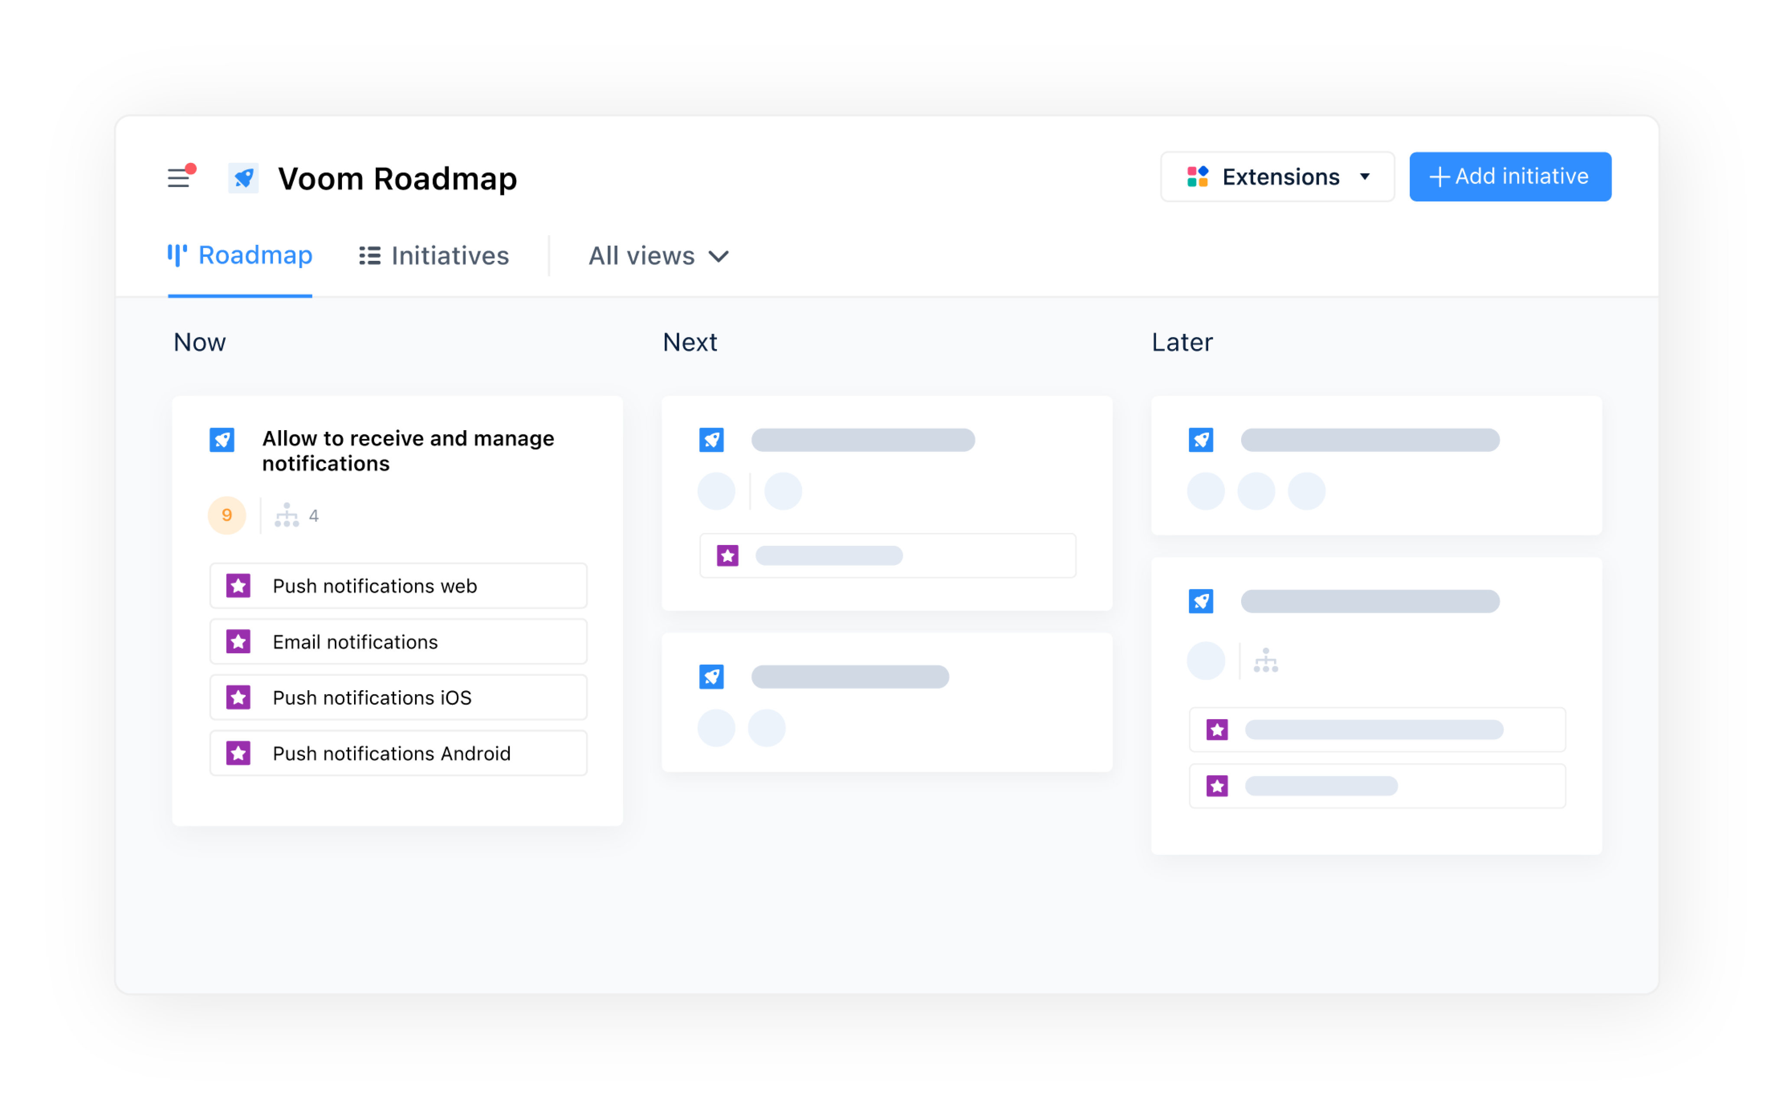
Task: Select the Roadmap tab
Action: coord(240,256)
